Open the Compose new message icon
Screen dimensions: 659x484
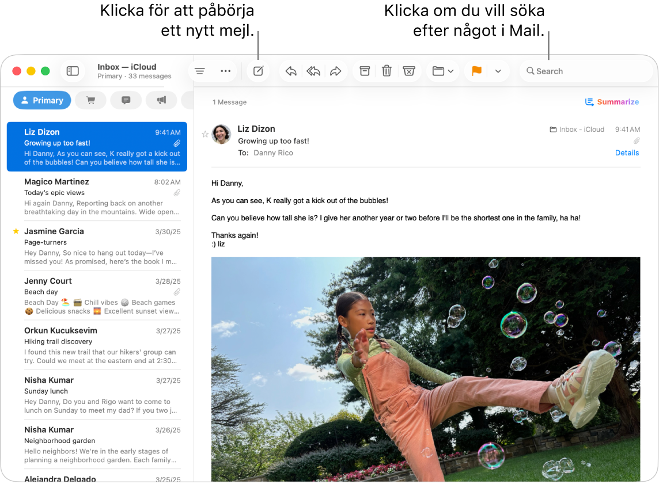(x=257, y=71)
